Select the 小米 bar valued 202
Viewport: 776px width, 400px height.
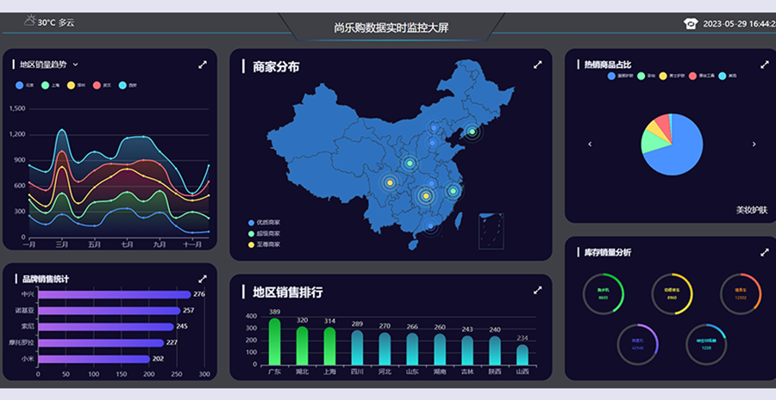94,359
